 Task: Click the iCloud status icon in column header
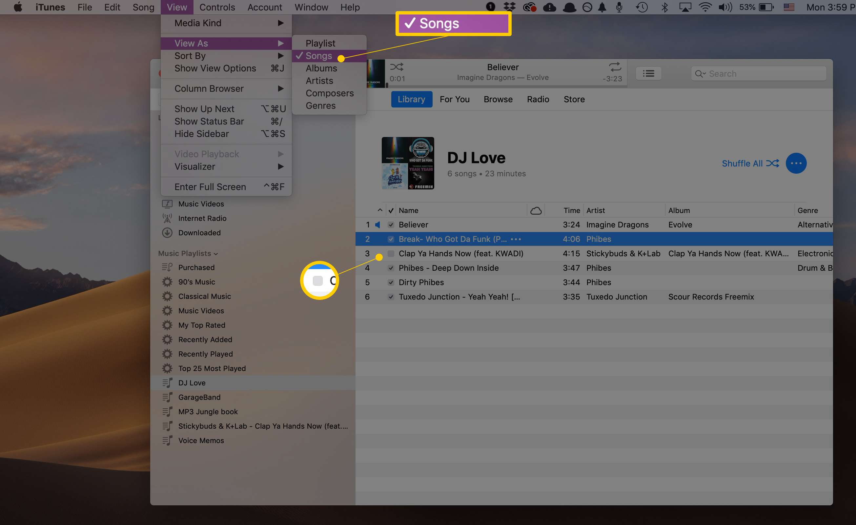(535, 210)
